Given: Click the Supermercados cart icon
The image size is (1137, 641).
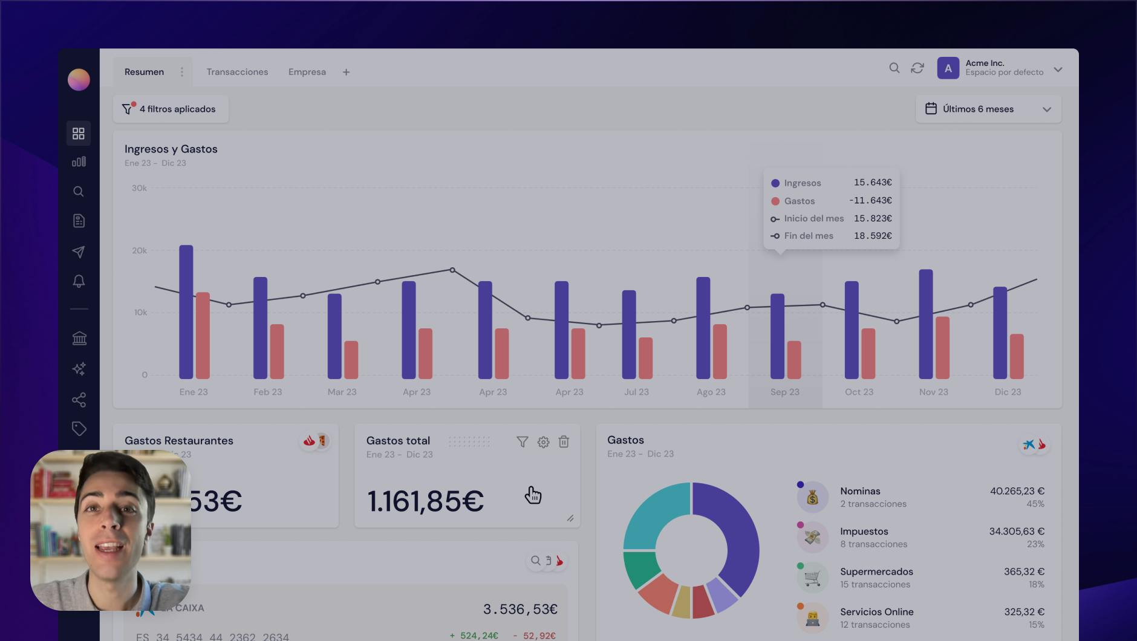Looking at the screenshot, I should [812, 578].
